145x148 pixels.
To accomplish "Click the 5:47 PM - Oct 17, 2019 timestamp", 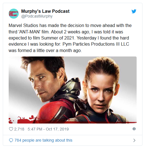I will [x=48, y=129].
